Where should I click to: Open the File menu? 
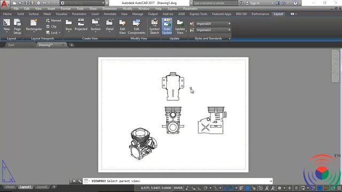click(x=16, y=9)
